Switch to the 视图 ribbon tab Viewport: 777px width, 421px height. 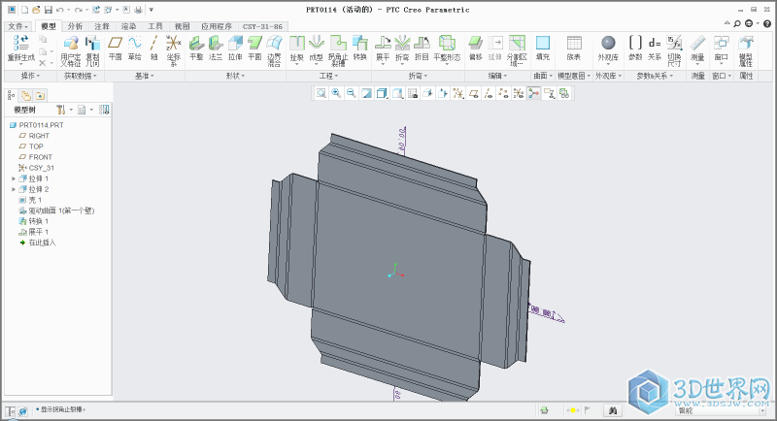[x=182, y=26]
